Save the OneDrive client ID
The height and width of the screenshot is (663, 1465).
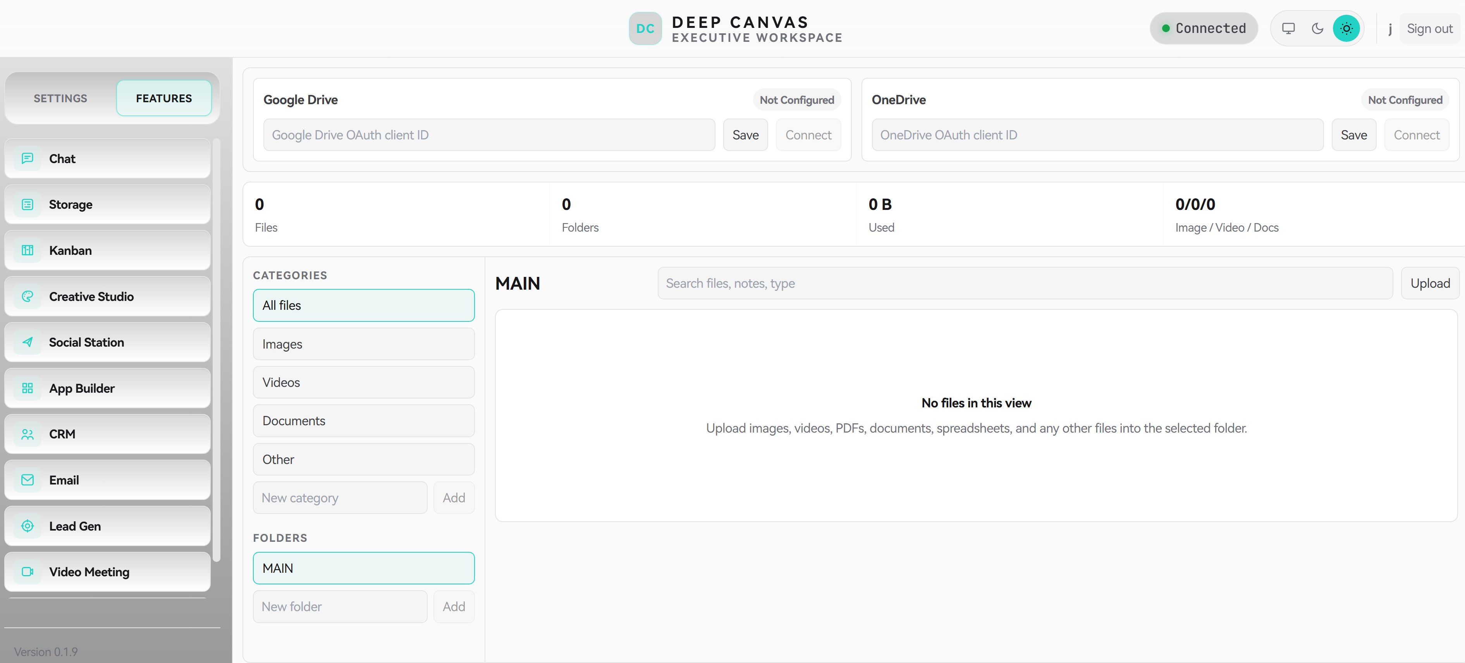point(1353,135)
